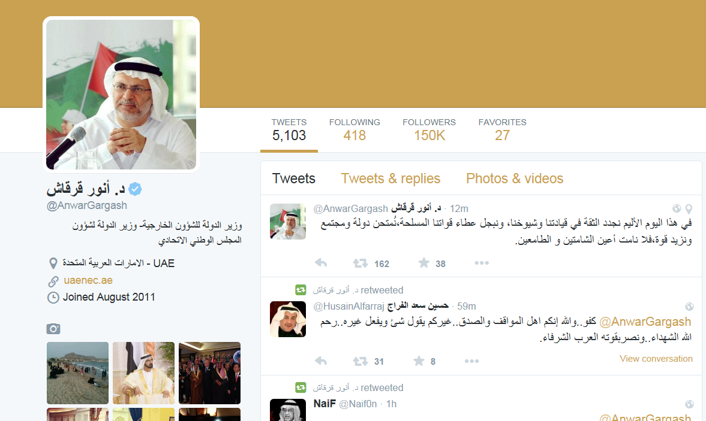706x421 pixels.
Task: Open more options on the 12m tweet
Action: pos(481,263)
